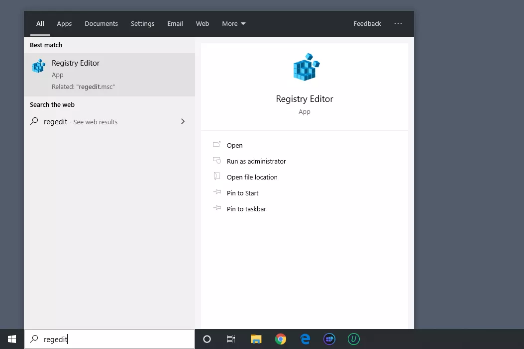524x349 pixels.
Task: Switch to the All tab
Action: (40, 24)
